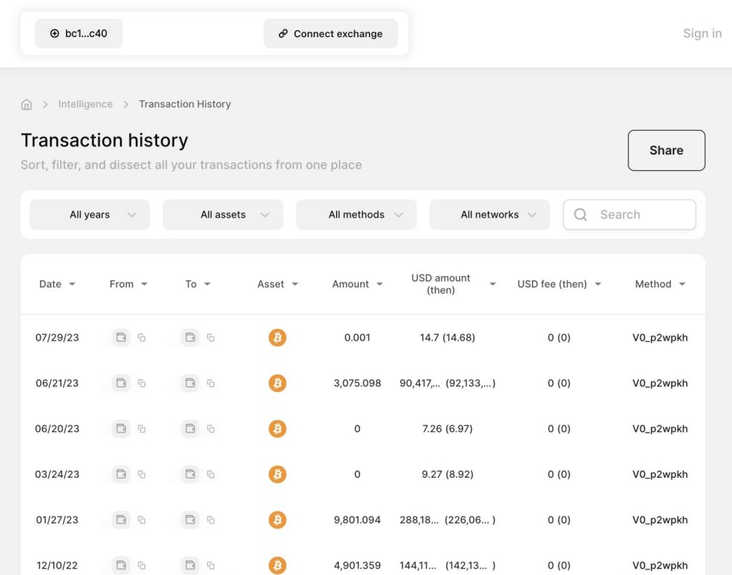The image size is (732, 575).
Task: Sort table by Date column
Action: (x=57, y=284)
